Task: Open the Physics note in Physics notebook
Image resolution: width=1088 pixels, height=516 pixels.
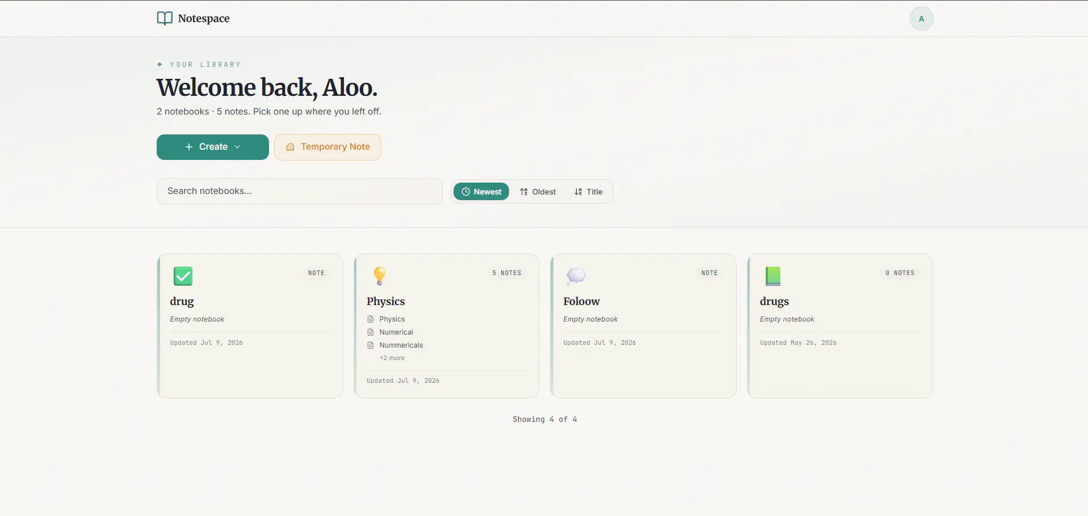Action: [392, 319]
